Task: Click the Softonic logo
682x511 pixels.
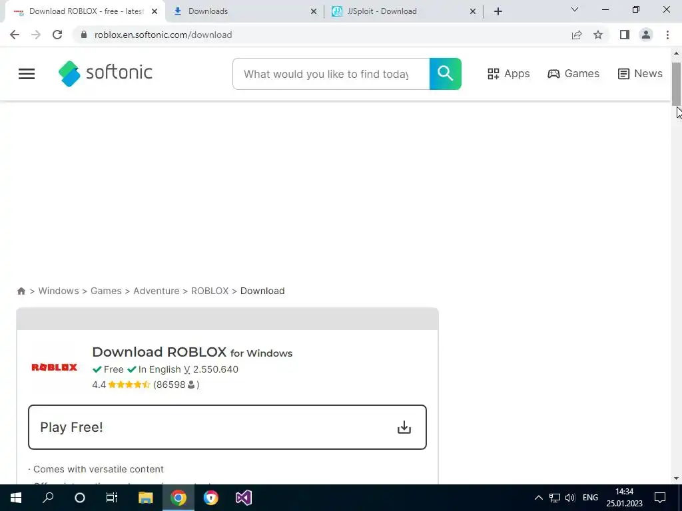Action: coord(105,73)
